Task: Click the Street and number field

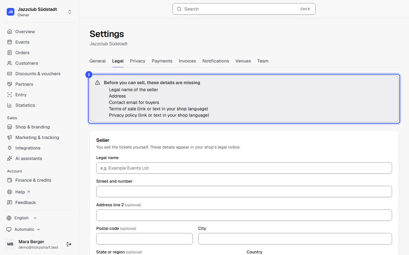Action: tap(244, 192)
